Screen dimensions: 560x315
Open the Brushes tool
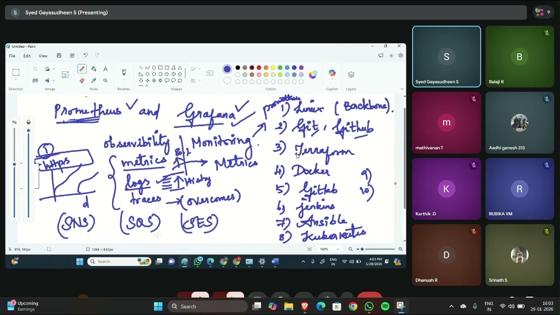pyautogui.click(x=124, y=72)
